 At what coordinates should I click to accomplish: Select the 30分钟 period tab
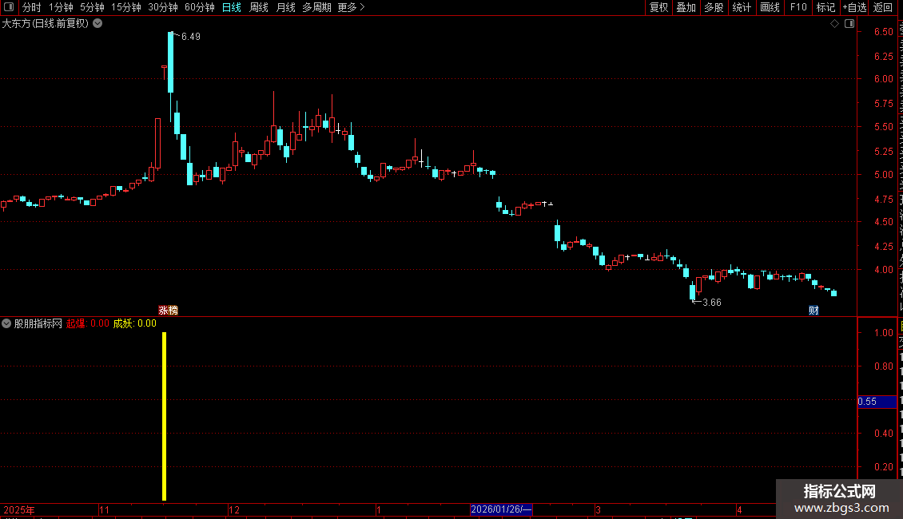(x=163, y=7)
